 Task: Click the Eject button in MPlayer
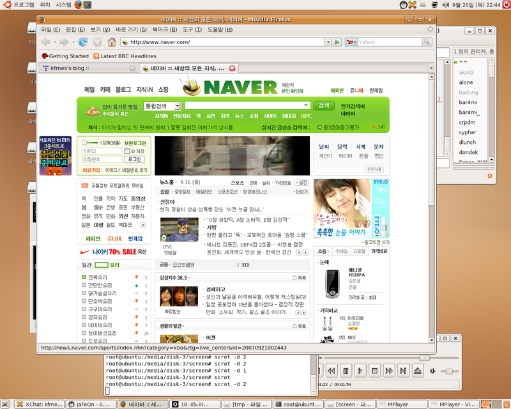pos(418,371)
